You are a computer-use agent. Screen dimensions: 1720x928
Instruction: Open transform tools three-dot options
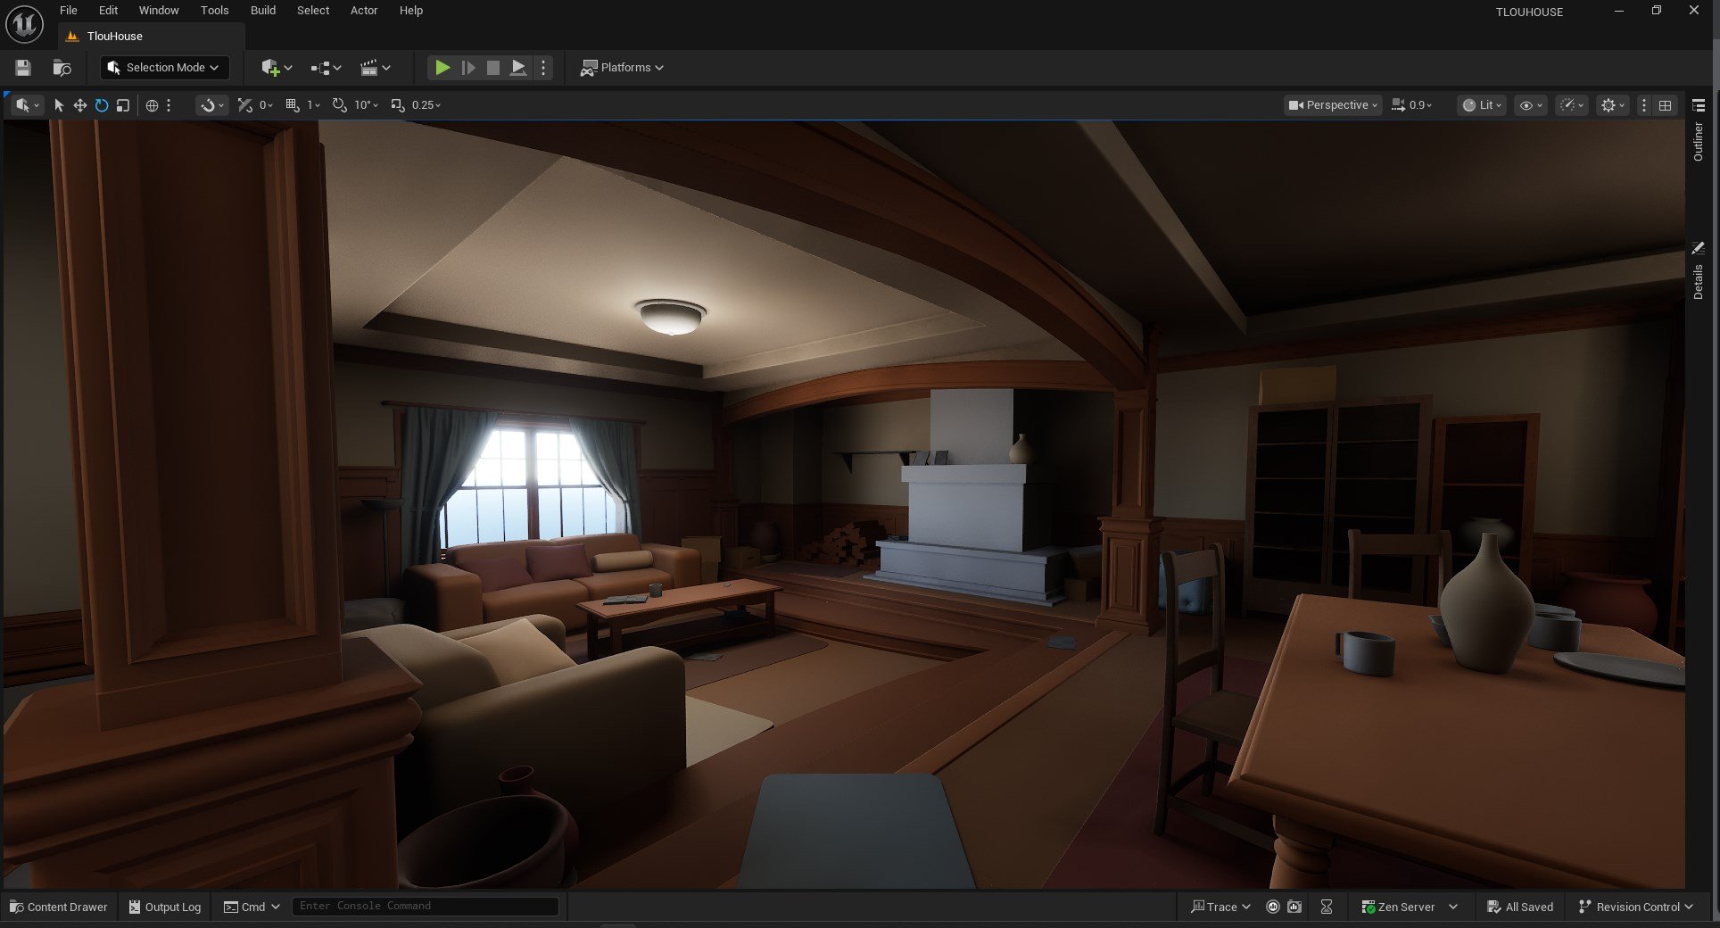[x=169, y=105]
